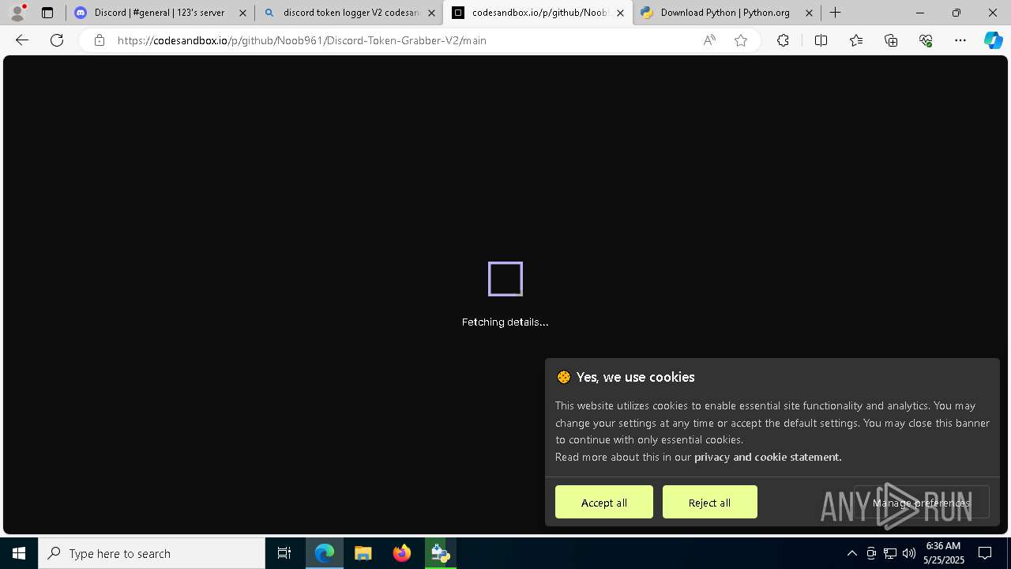
Task: Open the Python installer taskbar app
Action: [x=441, y=553]
